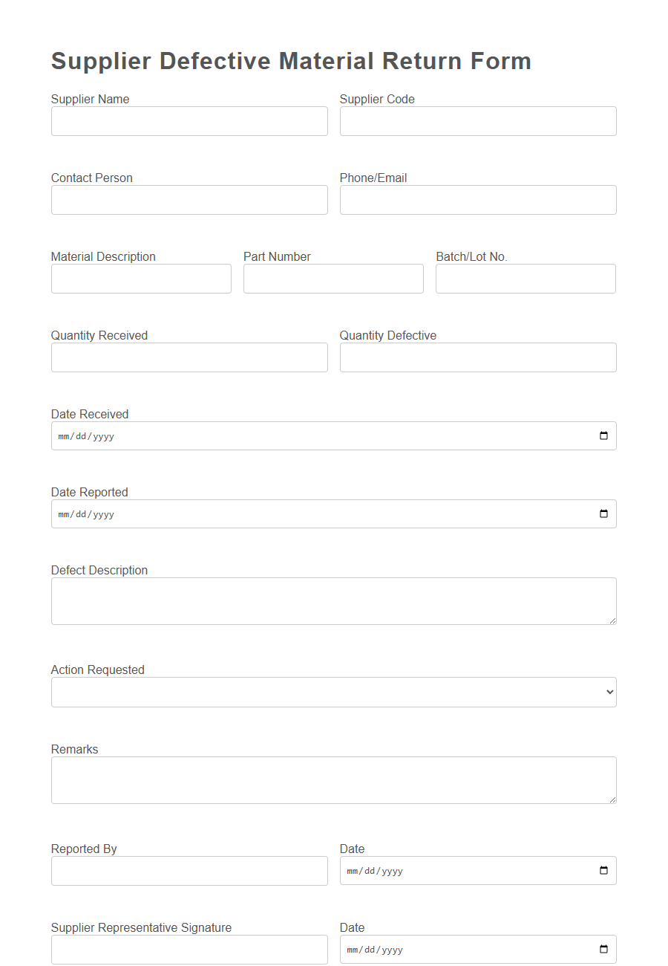Open the calendar picker beside Supplier Representative Signature
This screenshot has width=668, height=966.
(x=602, y=949)
